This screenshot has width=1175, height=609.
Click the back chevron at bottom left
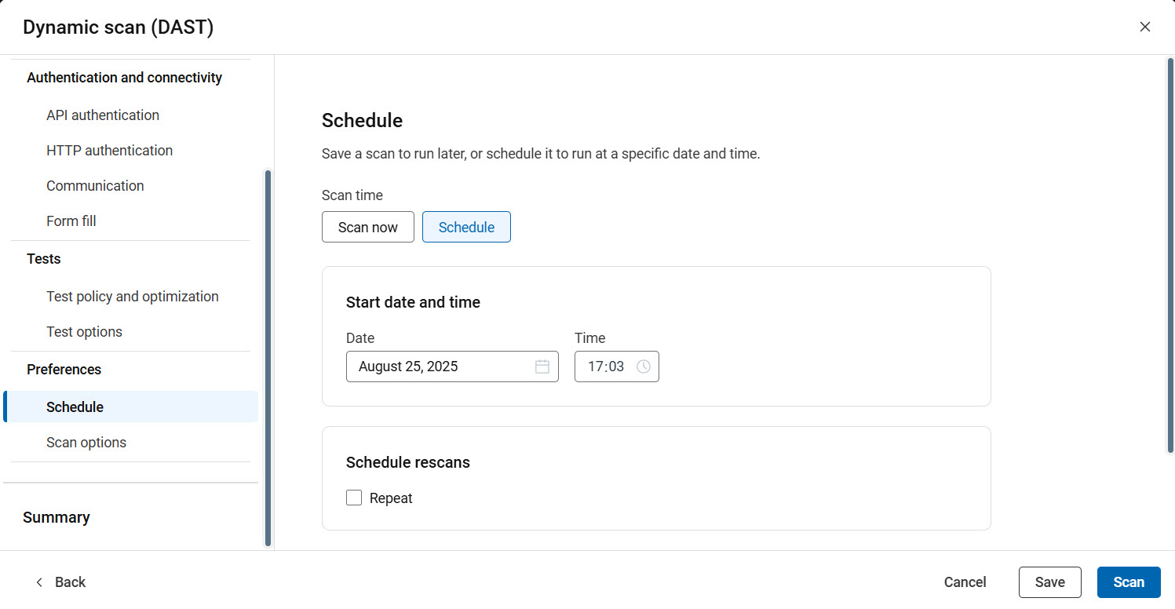[38, 582]
